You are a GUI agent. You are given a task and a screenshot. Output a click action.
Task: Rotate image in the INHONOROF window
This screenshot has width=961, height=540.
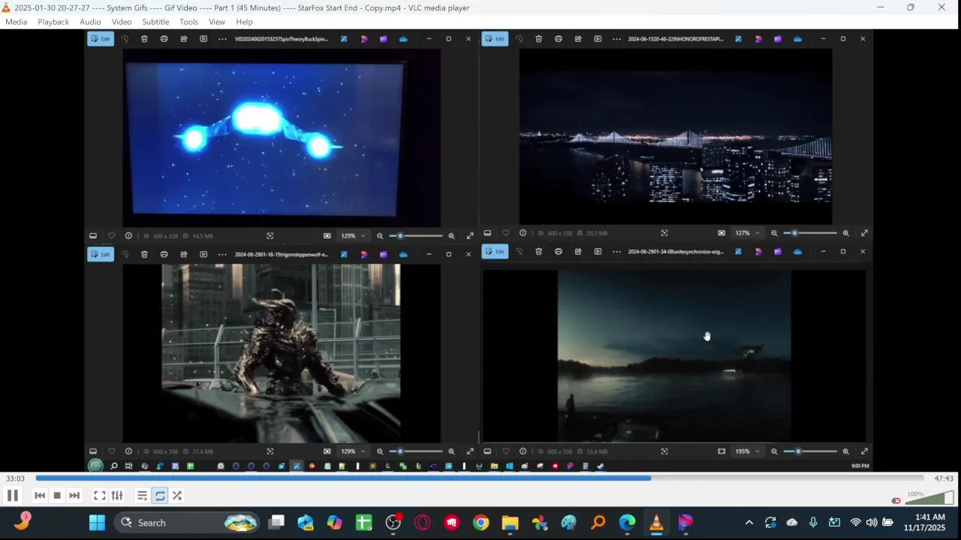(519, 39)
